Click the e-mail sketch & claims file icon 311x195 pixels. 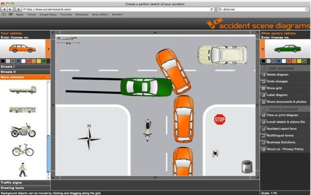[263, 122]
